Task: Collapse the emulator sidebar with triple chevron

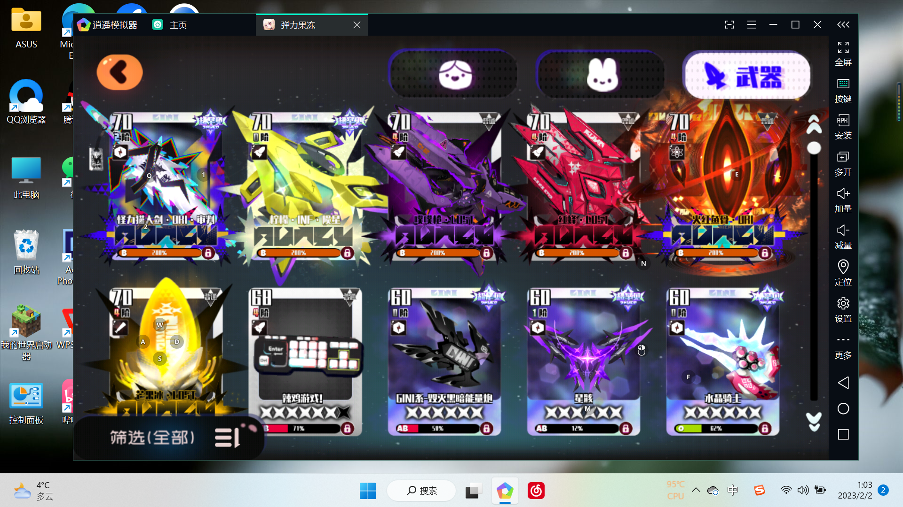Action: click(x=843, y=24)
